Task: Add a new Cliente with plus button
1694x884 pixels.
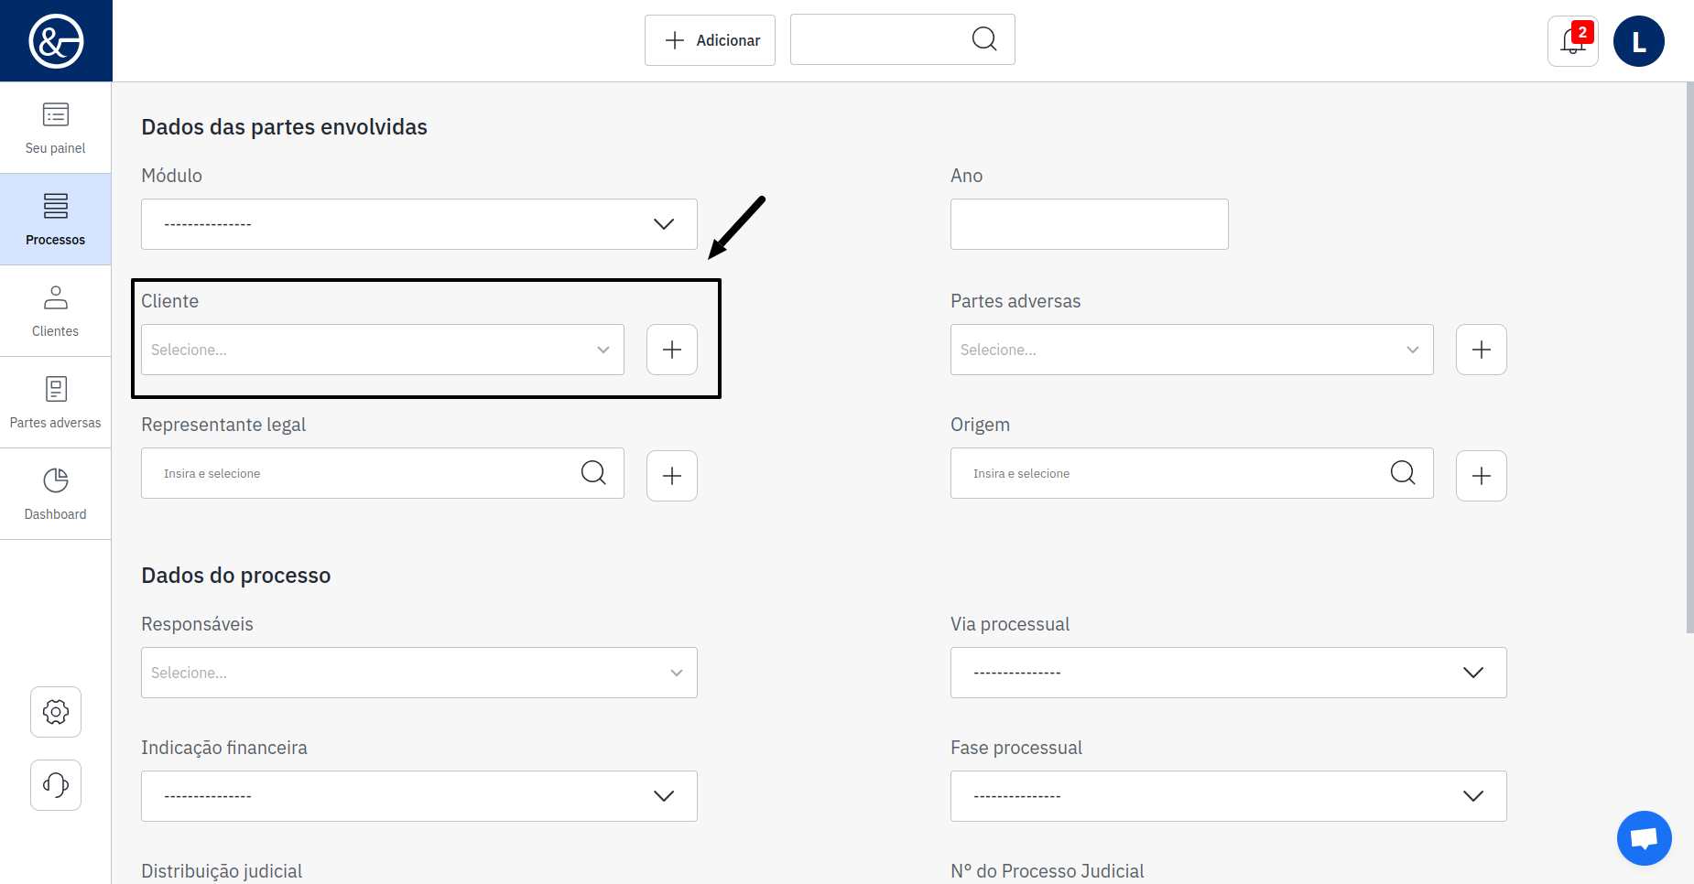Action: pos(672,350)
